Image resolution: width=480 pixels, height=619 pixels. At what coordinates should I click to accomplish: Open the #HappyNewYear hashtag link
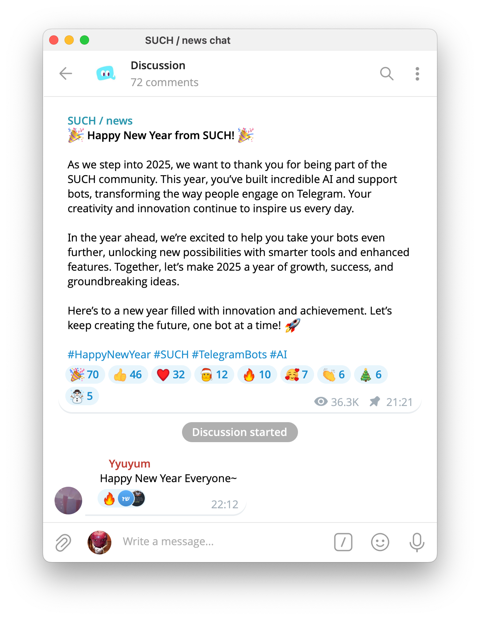point(109,354)
